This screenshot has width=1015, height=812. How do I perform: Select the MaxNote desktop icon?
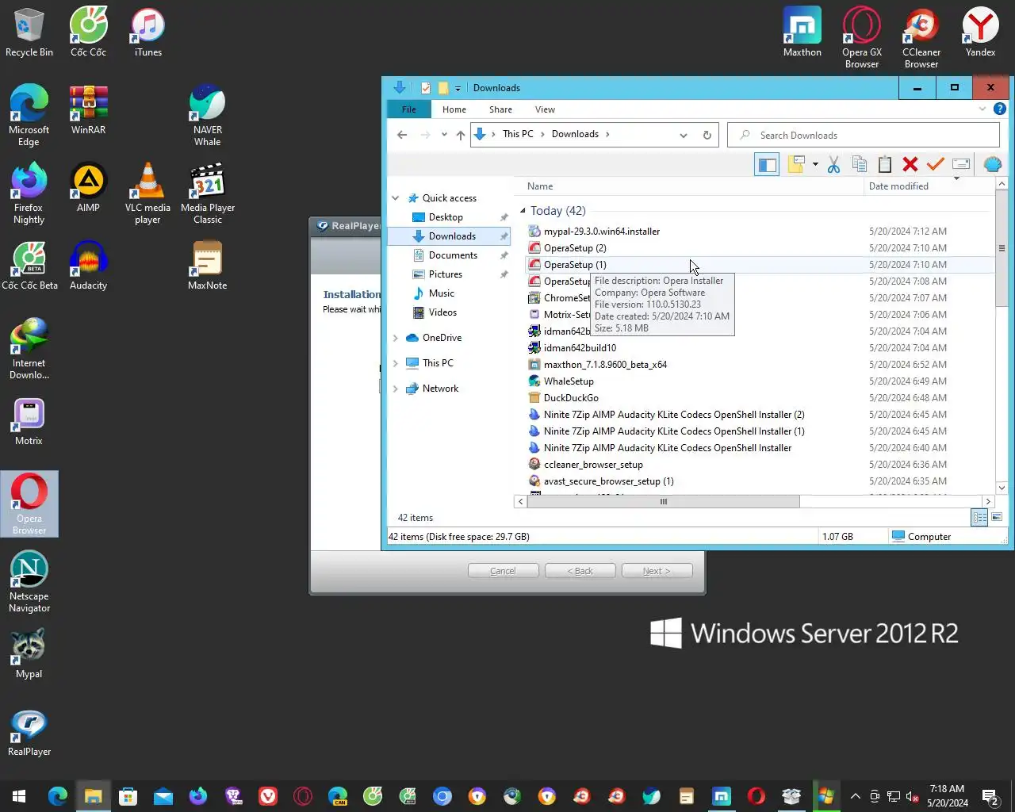[x=207, y=266]
